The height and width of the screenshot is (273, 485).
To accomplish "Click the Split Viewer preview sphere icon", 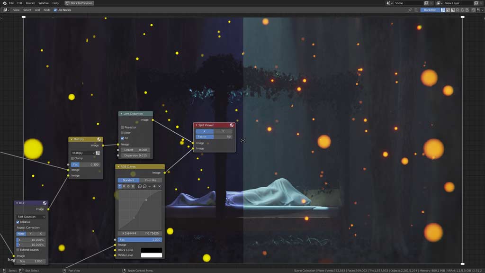I will pos(231,125).
